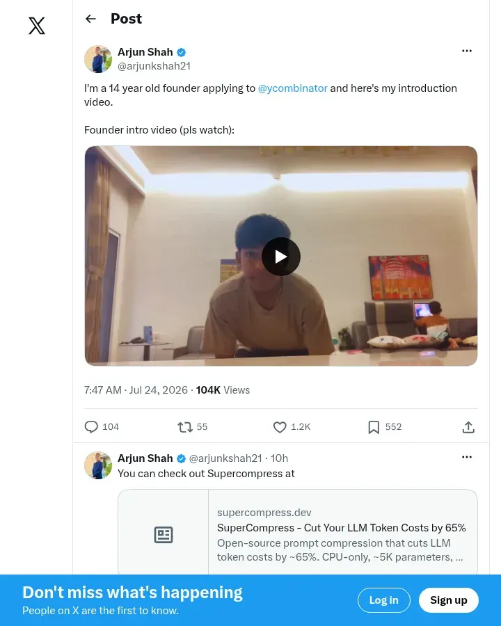The width and height of the screenshot is (501, 626).
Task: Open the @arjunkshah21 handle on main post
Action: 154,66
